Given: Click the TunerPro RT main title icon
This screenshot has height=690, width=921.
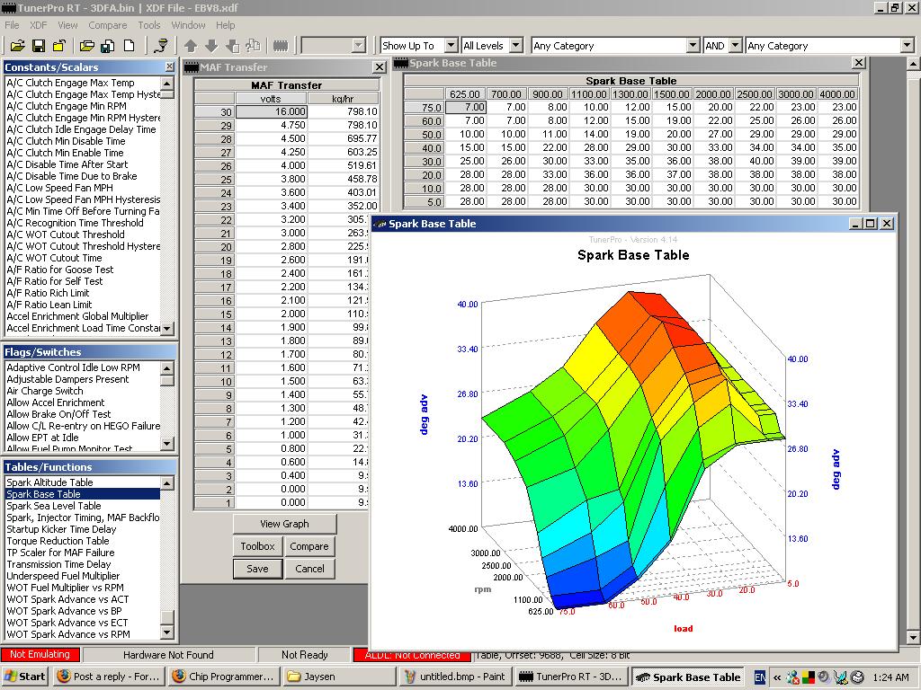Looking at the screenshot, I should 8,7.
